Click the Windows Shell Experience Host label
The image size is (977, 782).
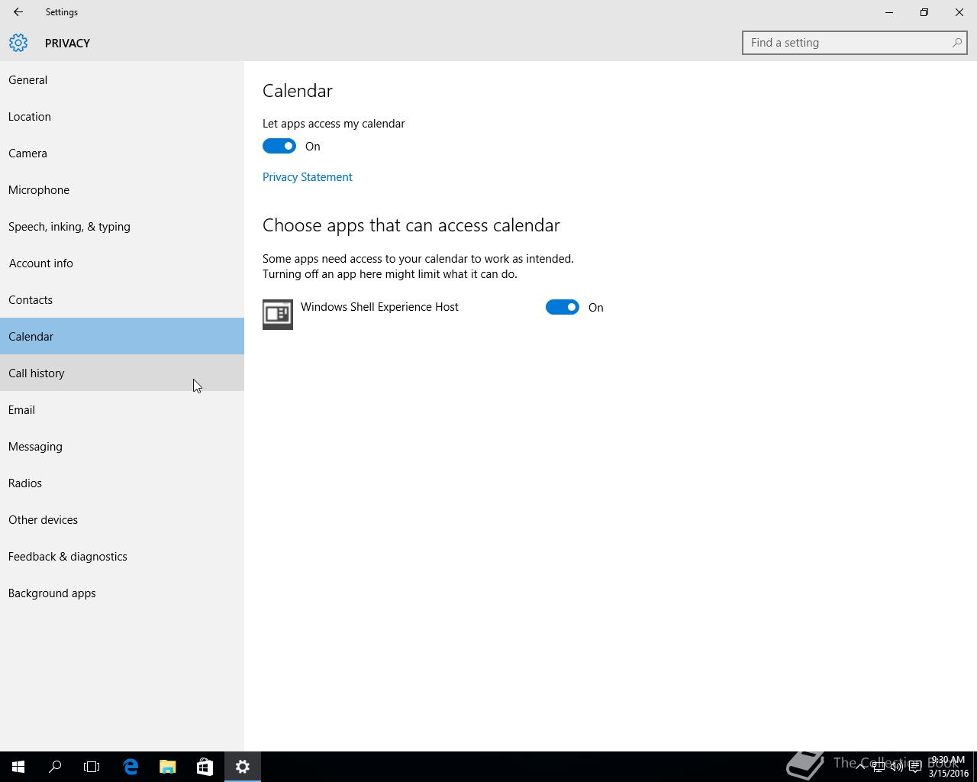tap(379, 307)
